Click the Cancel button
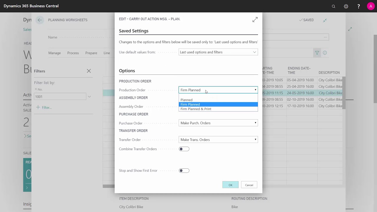The height and width of the screenshot is (212, 377). pyautogui.click(x=249, y=185)
